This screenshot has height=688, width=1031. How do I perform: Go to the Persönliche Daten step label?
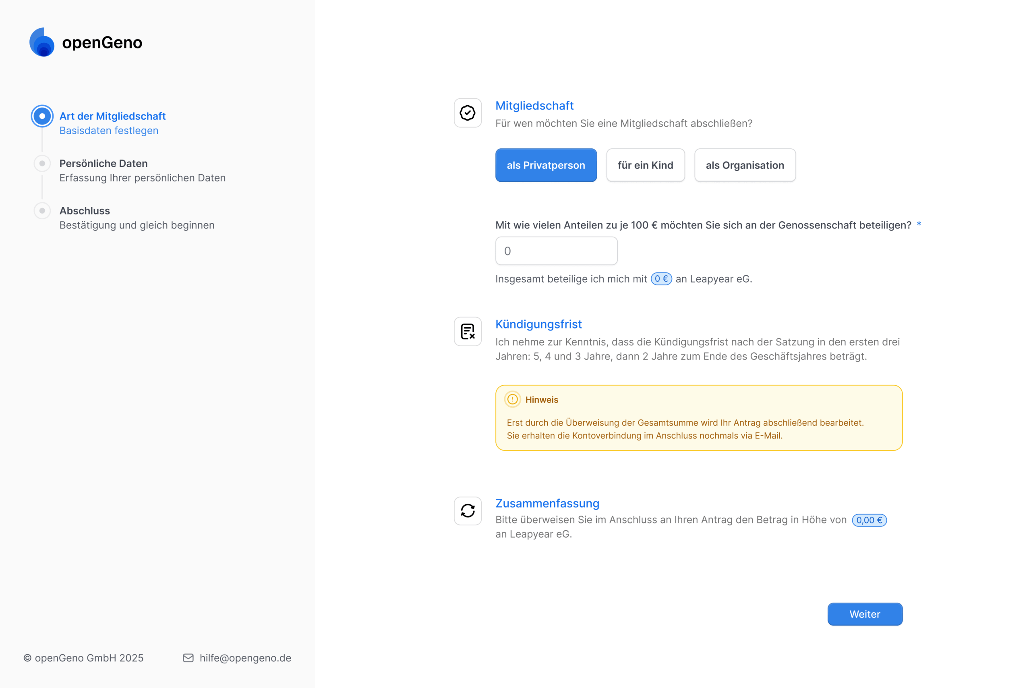tap(104, 164)
